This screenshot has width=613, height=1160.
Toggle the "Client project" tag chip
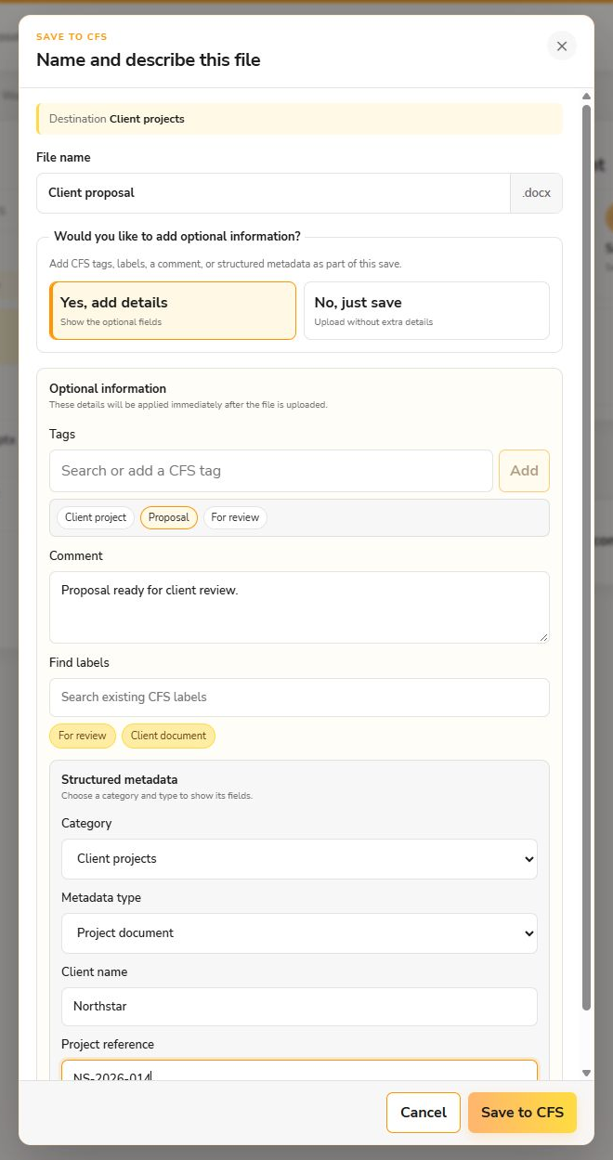click(x=96, y=517)
